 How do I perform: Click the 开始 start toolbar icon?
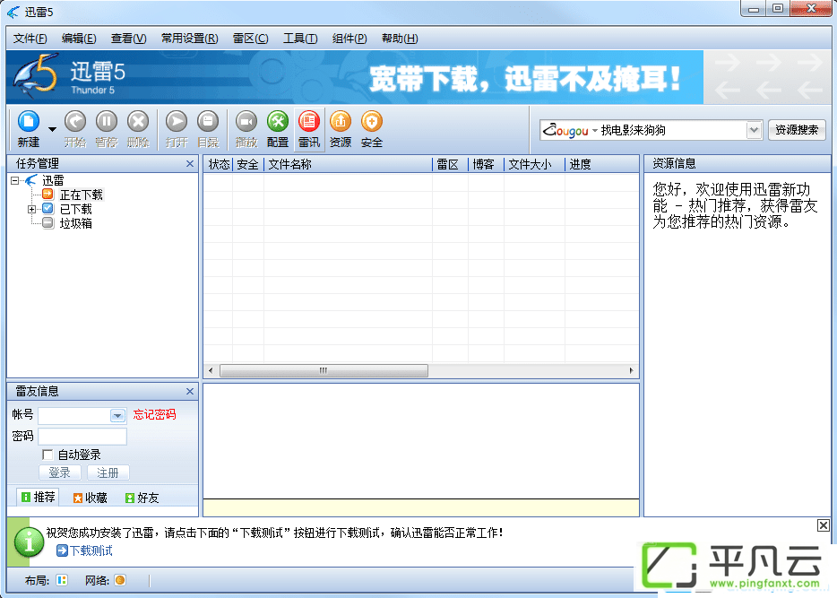75,122
